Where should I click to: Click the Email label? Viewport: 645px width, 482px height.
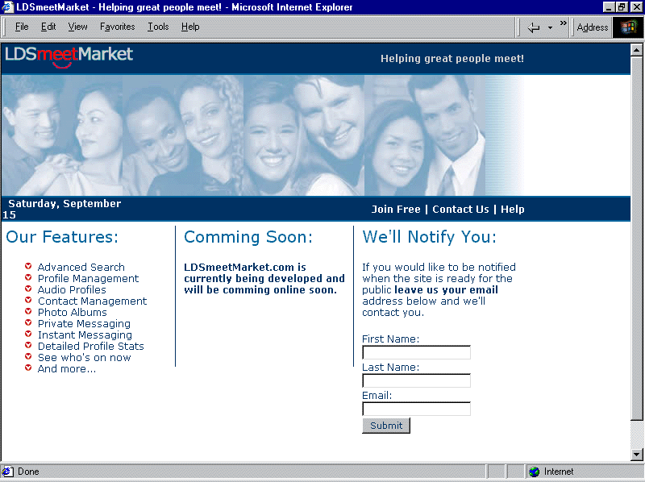[x=377, y=396]
